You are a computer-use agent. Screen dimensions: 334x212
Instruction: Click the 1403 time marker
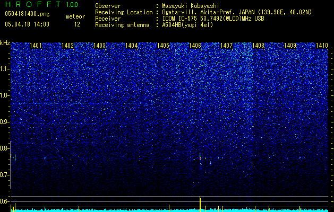pyautogui.click(x=100, y=46)
